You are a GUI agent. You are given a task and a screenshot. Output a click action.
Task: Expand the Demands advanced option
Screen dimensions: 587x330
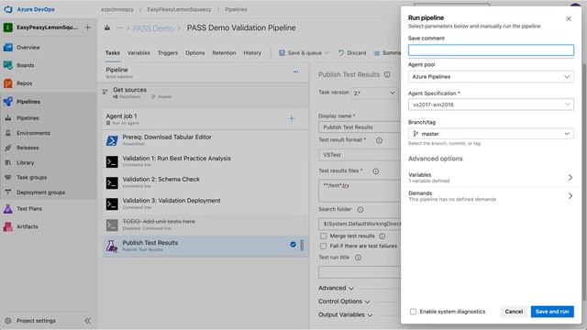click(491, 195)
